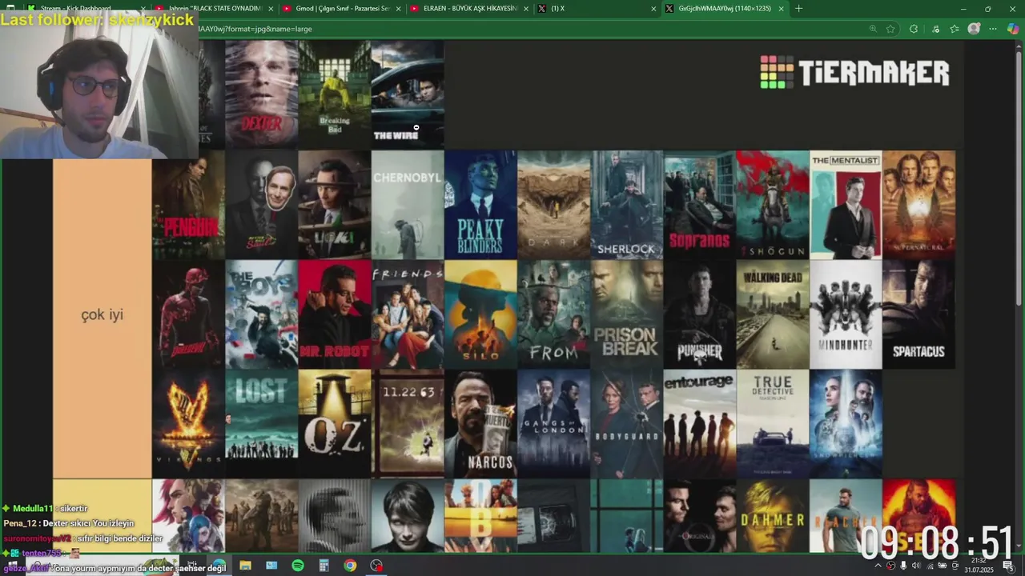Select The Mentalist poster
This screenshot has height=576, width=1025.
846,205
